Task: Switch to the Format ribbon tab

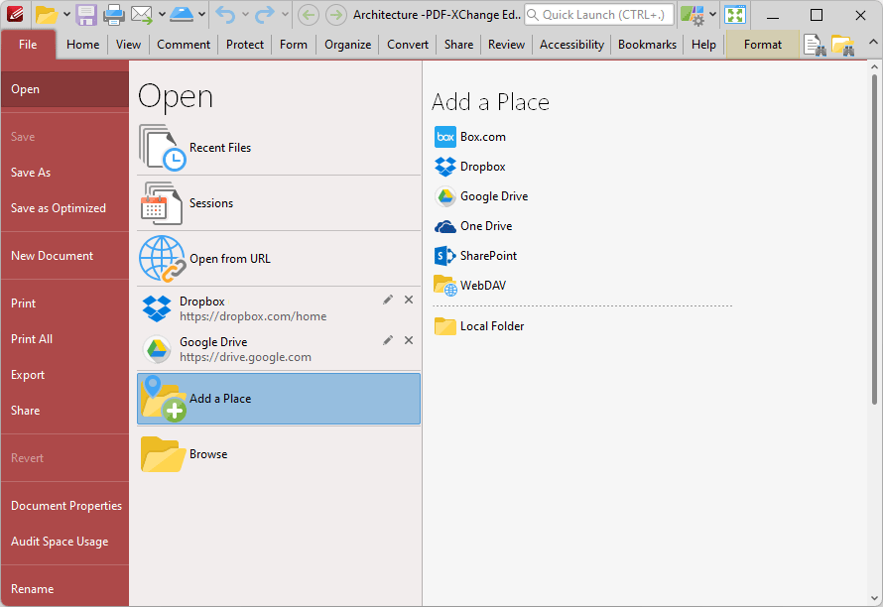Action: (763, 45)
